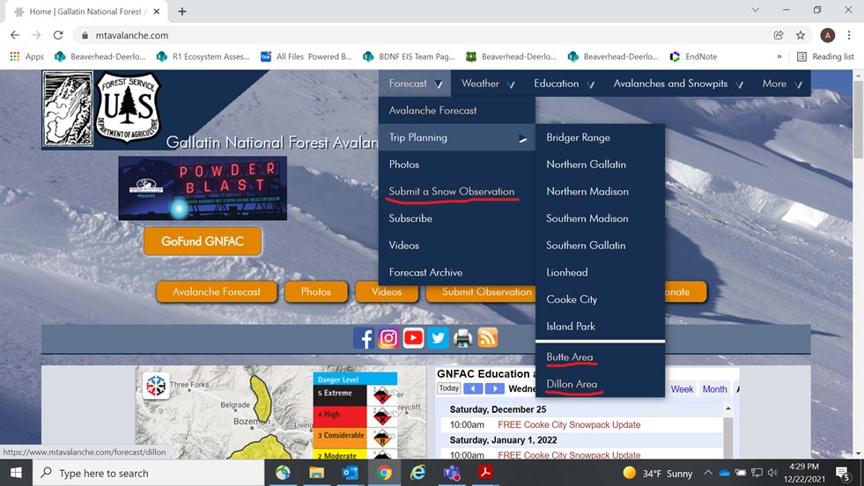Click the orange Avalanche Forecast button
Image resolution: width=864 pixels, height=486 pixels.
[x=217, y=291]
